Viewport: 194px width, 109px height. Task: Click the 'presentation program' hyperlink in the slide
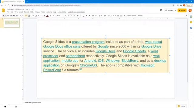(88, 42)
